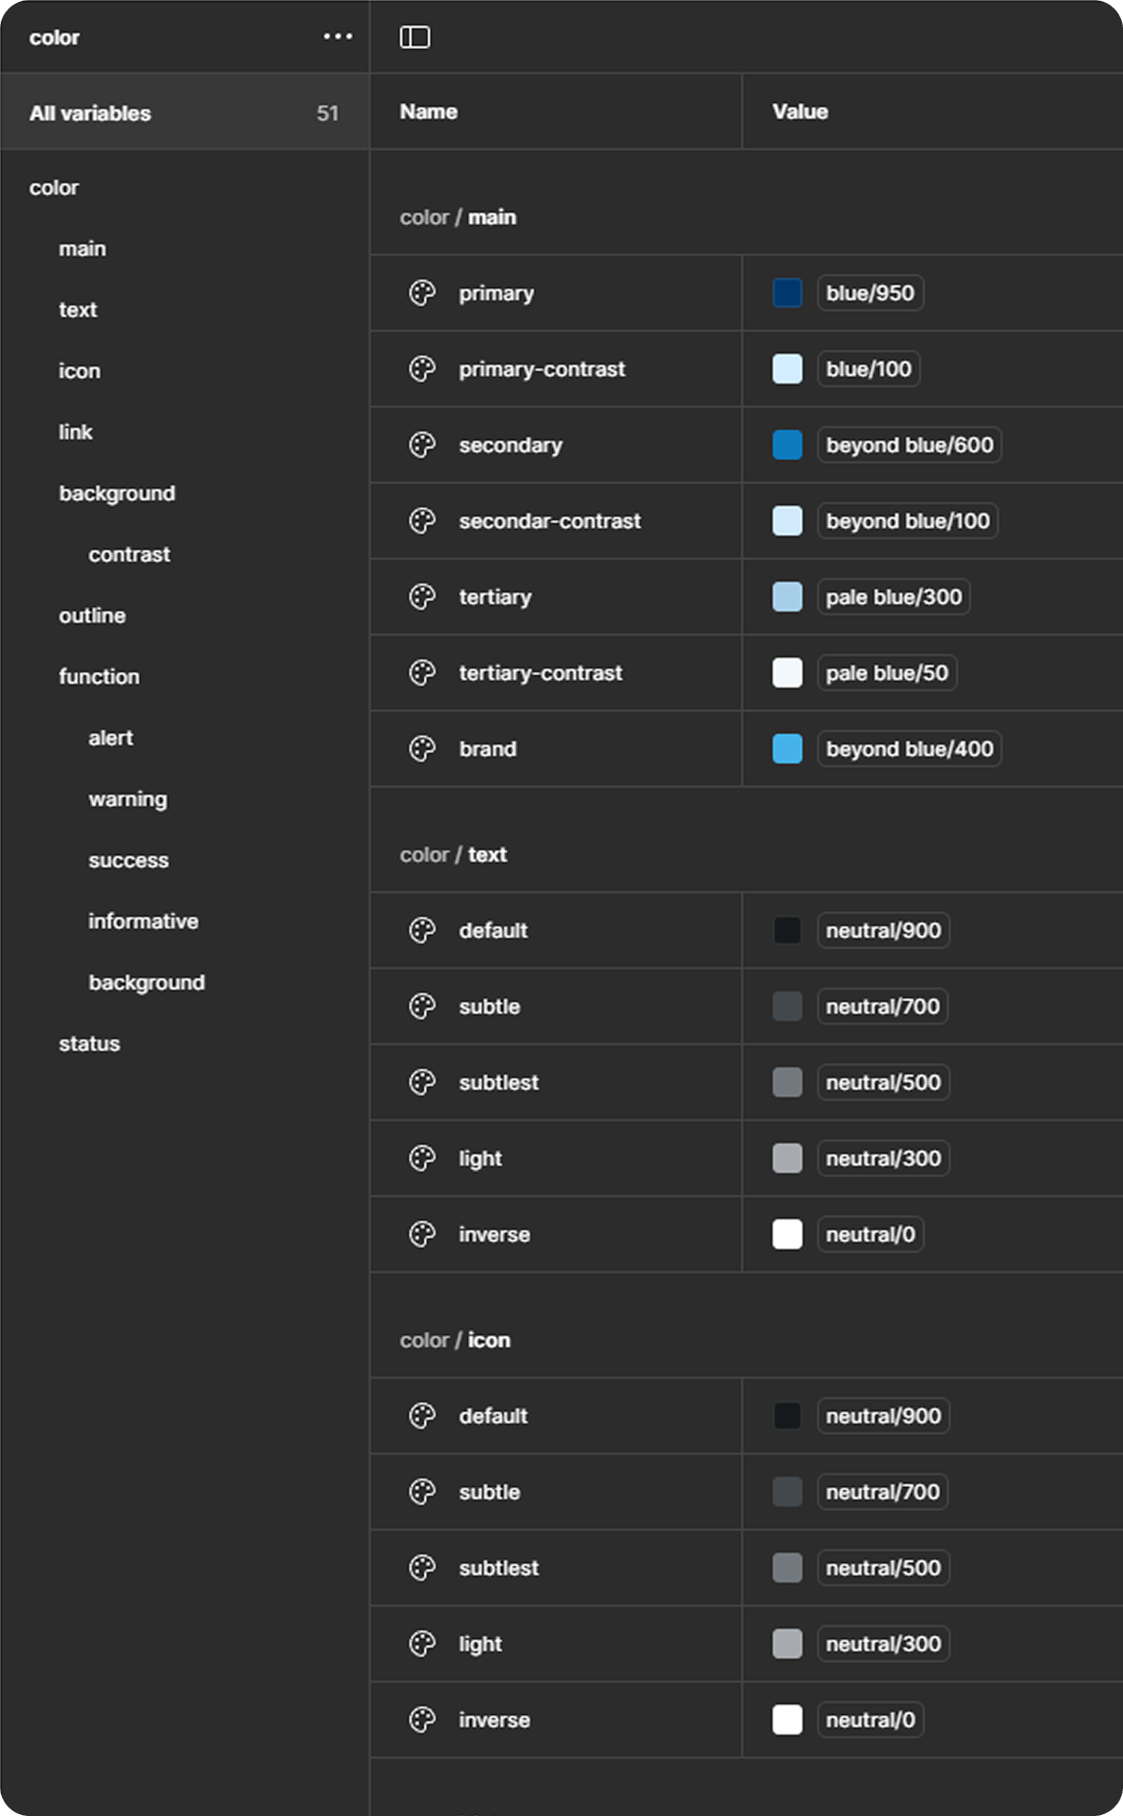Select All variables in the sidebar
The width and height of the screenshot is (1123, 1816).
[184, 113]
